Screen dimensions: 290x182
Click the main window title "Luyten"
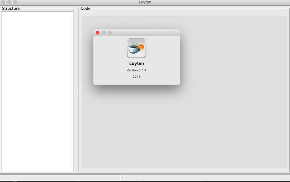145,2
